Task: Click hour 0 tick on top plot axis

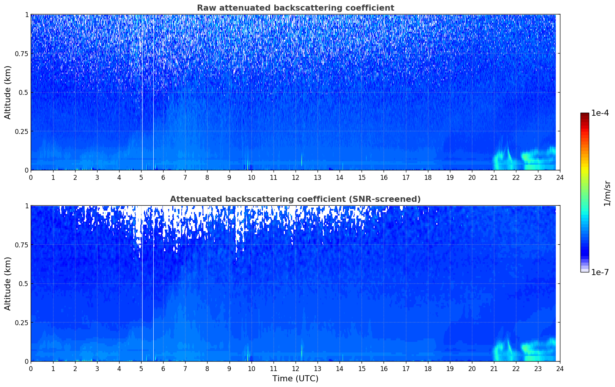Action: pos(31,177)
